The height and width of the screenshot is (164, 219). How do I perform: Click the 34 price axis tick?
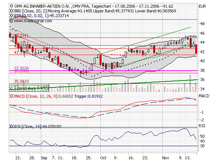pyautogui.click(x=202, y=89)
